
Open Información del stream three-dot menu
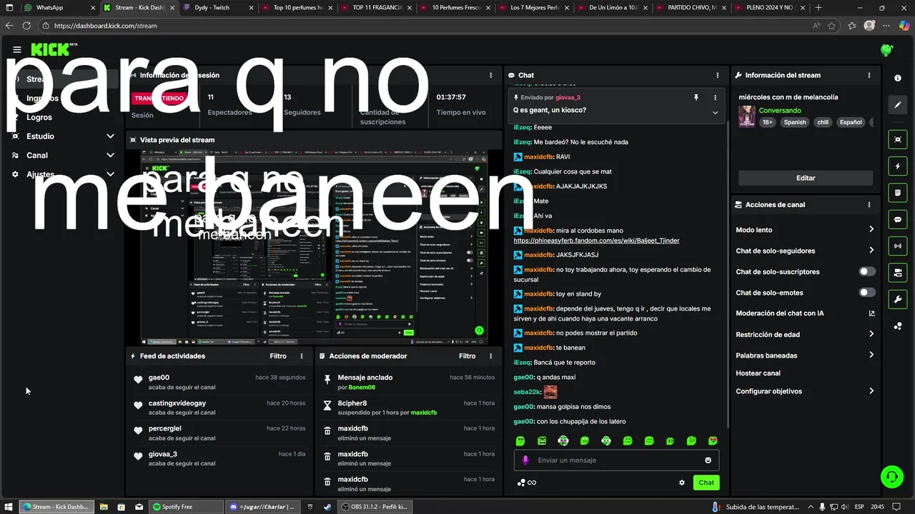869,75
